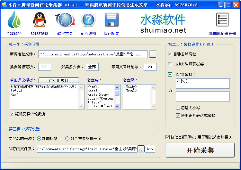
Task: Click the title bar application icon
Action: point(4,5)
